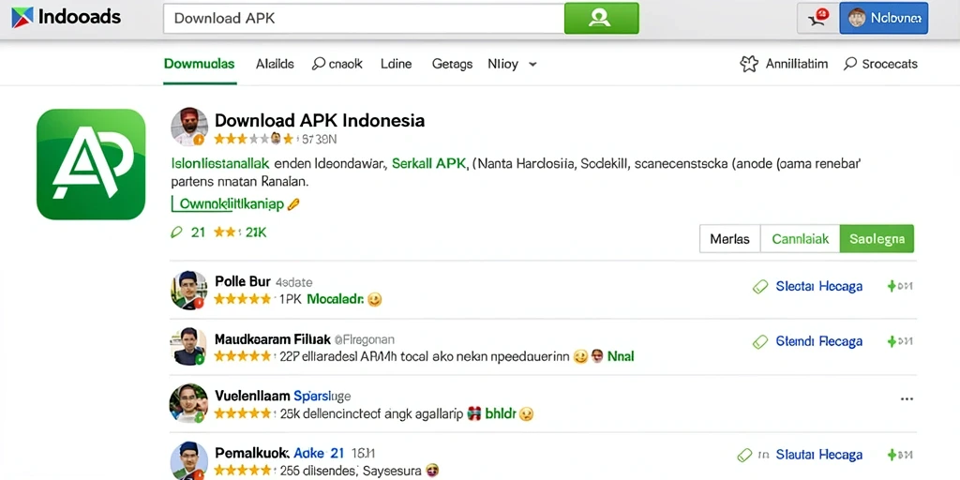Click the pencil icon next to Ownokilitlkaniap
The height and width of the screenshot is (480, 960).
293,204
